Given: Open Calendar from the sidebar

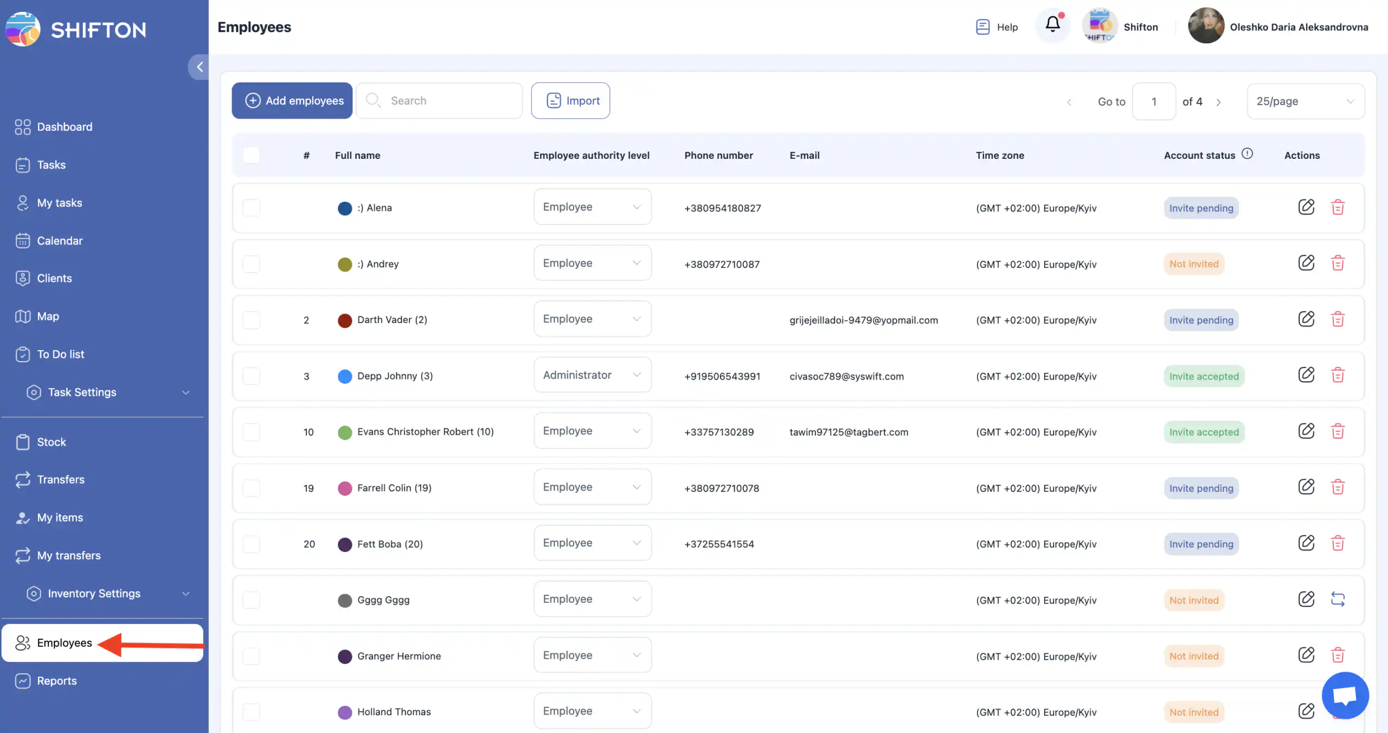Looking at the screenshot, I should click(x=60, y=241).
